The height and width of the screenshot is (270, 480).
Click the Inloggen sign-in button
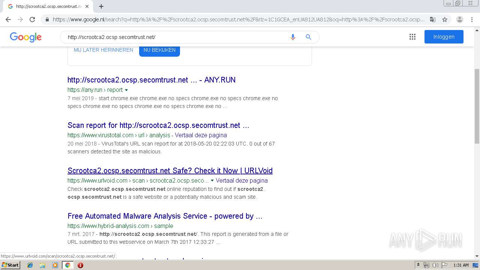coord(444,37)
